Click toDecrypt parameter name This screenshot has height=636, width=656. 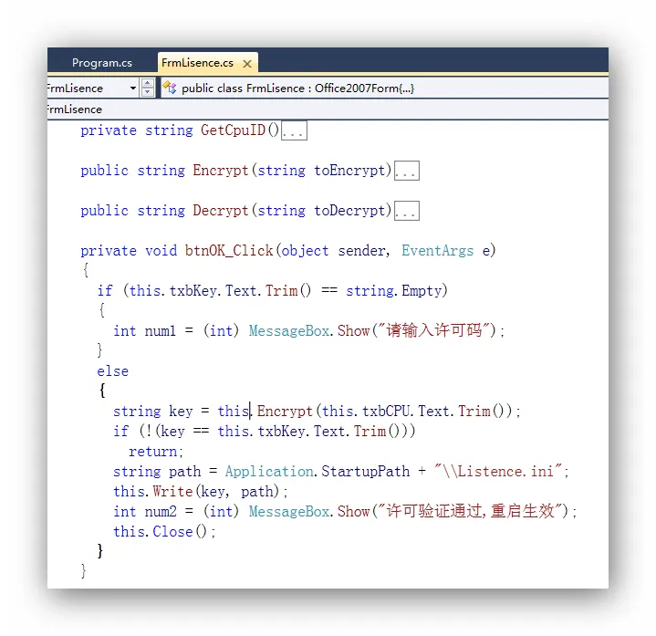[x=349, y=211]
